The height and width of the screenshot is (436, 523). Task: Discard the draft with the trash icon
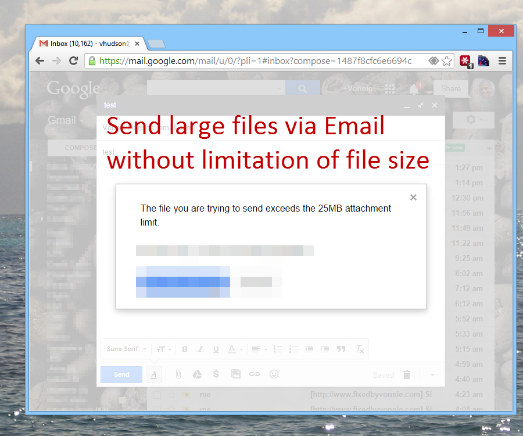click(406, 374)
